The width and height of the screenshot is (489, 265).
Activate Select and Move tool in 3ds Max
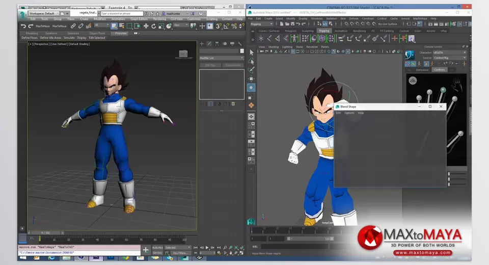click(x=146, y=26)
